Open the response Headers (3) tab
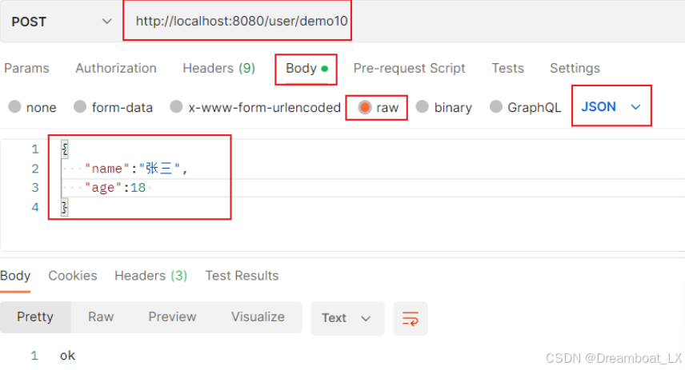 [150, 276]
